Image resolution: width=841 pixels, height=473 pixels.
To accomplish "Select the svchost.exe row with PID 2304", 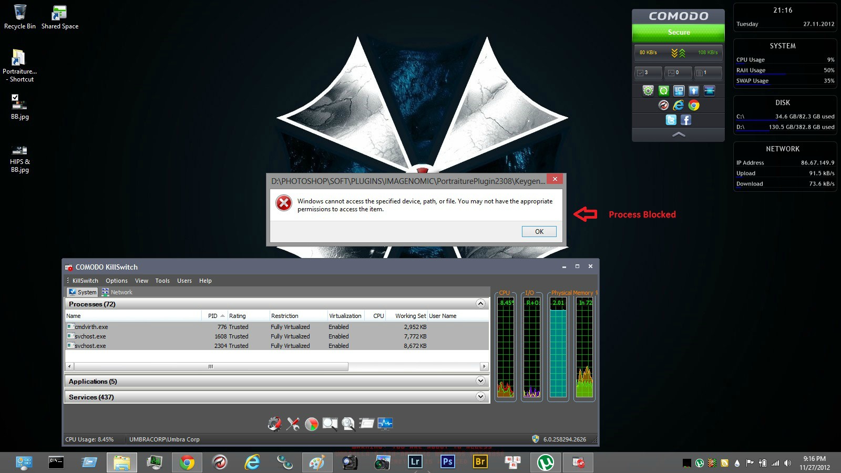I will coord(277,346).
